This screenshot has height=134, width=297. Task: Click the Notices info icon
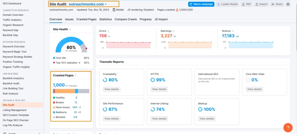tap(233, 31)
